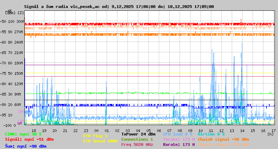Click the '-90 20 60M' y-axis label
Viewport: 278px width, 149px height.
coord(10,105)
